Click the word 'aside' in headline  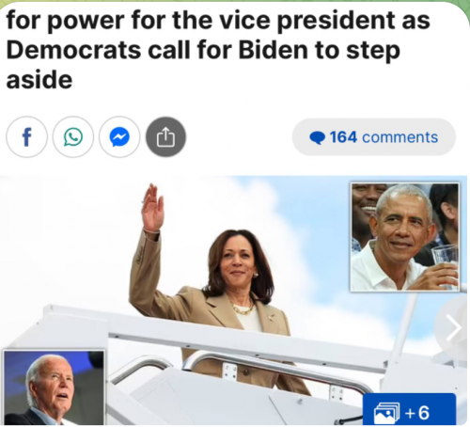pyautogui.click(x=39, y=80)
